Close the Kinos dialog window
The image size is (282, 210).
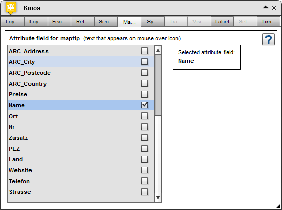click(x=274, y=8)
